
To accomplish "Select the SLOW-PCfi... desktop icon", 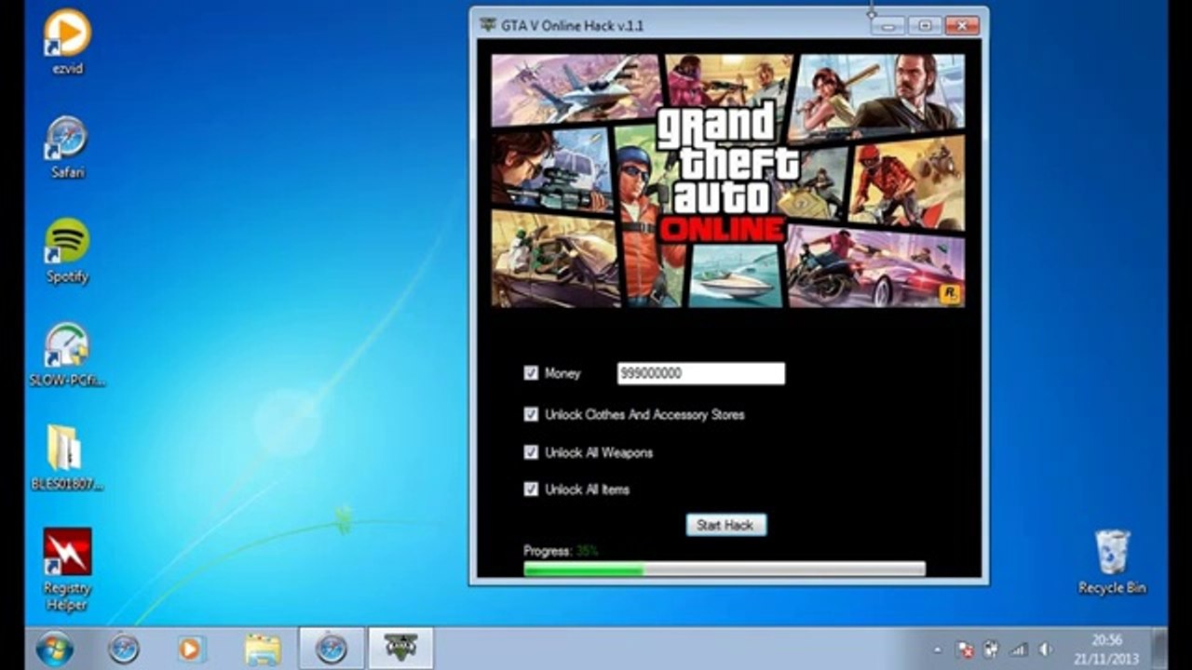I will (67, 355).
